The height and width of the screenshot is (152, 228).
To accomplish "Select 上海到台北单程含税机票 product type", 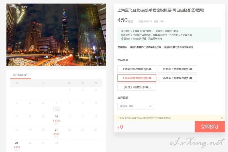I will [x=137, y=69].
